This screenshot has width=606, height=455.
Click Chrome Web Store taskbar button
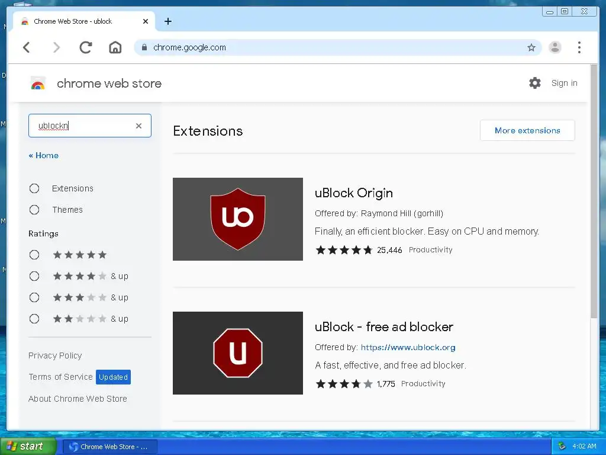[x=109, y=447]
